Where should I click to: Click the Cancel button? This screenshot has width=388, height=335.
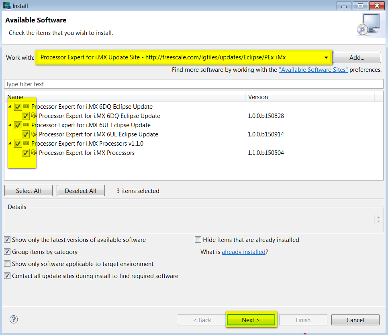pos(355,320)
